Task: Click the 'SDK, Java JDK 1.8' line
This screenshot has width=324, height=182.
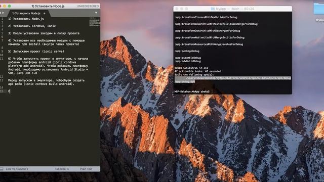Action: tap(22, 73)
